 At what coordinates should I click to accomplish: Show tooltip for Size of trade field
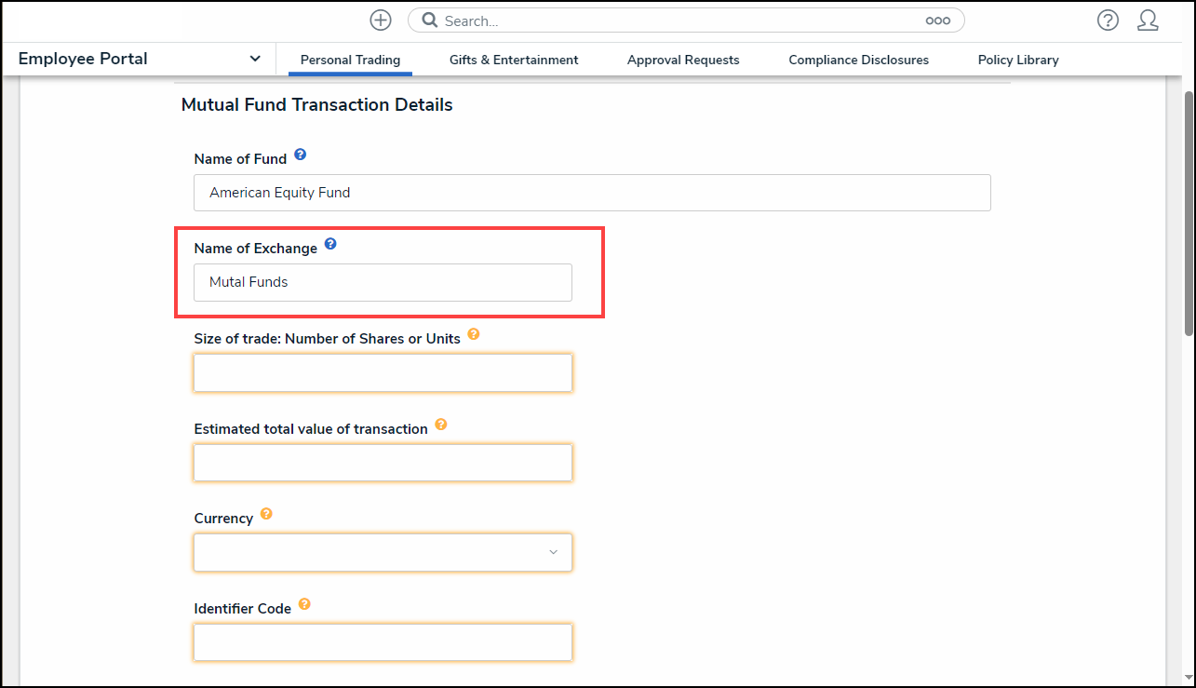[474, 334]
